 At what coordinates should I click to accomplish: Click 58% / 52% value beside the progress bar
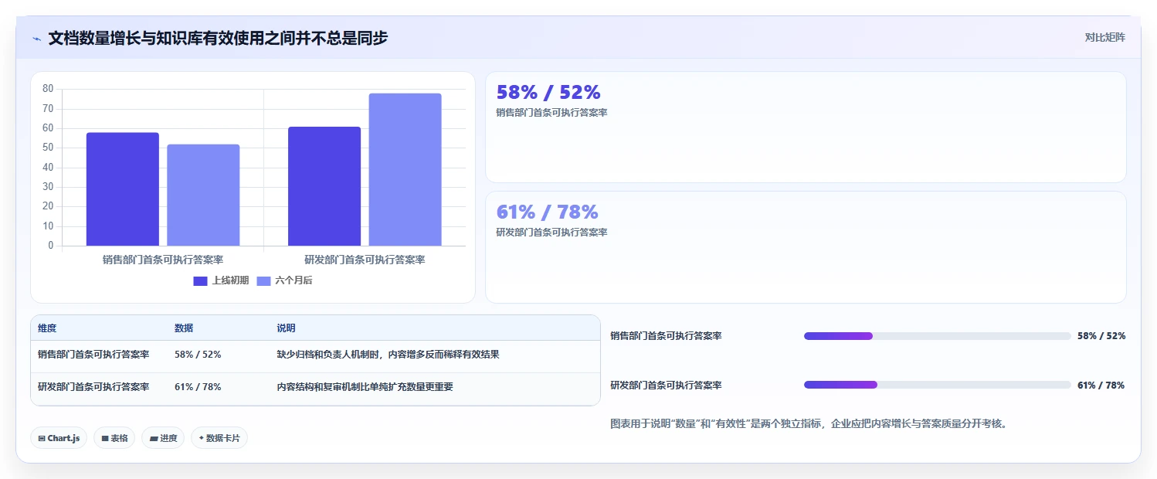coord(1101,336)
